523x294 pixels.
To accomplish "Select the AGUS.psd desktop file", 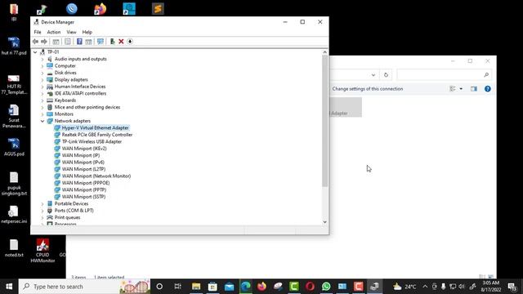I will 14,147.
